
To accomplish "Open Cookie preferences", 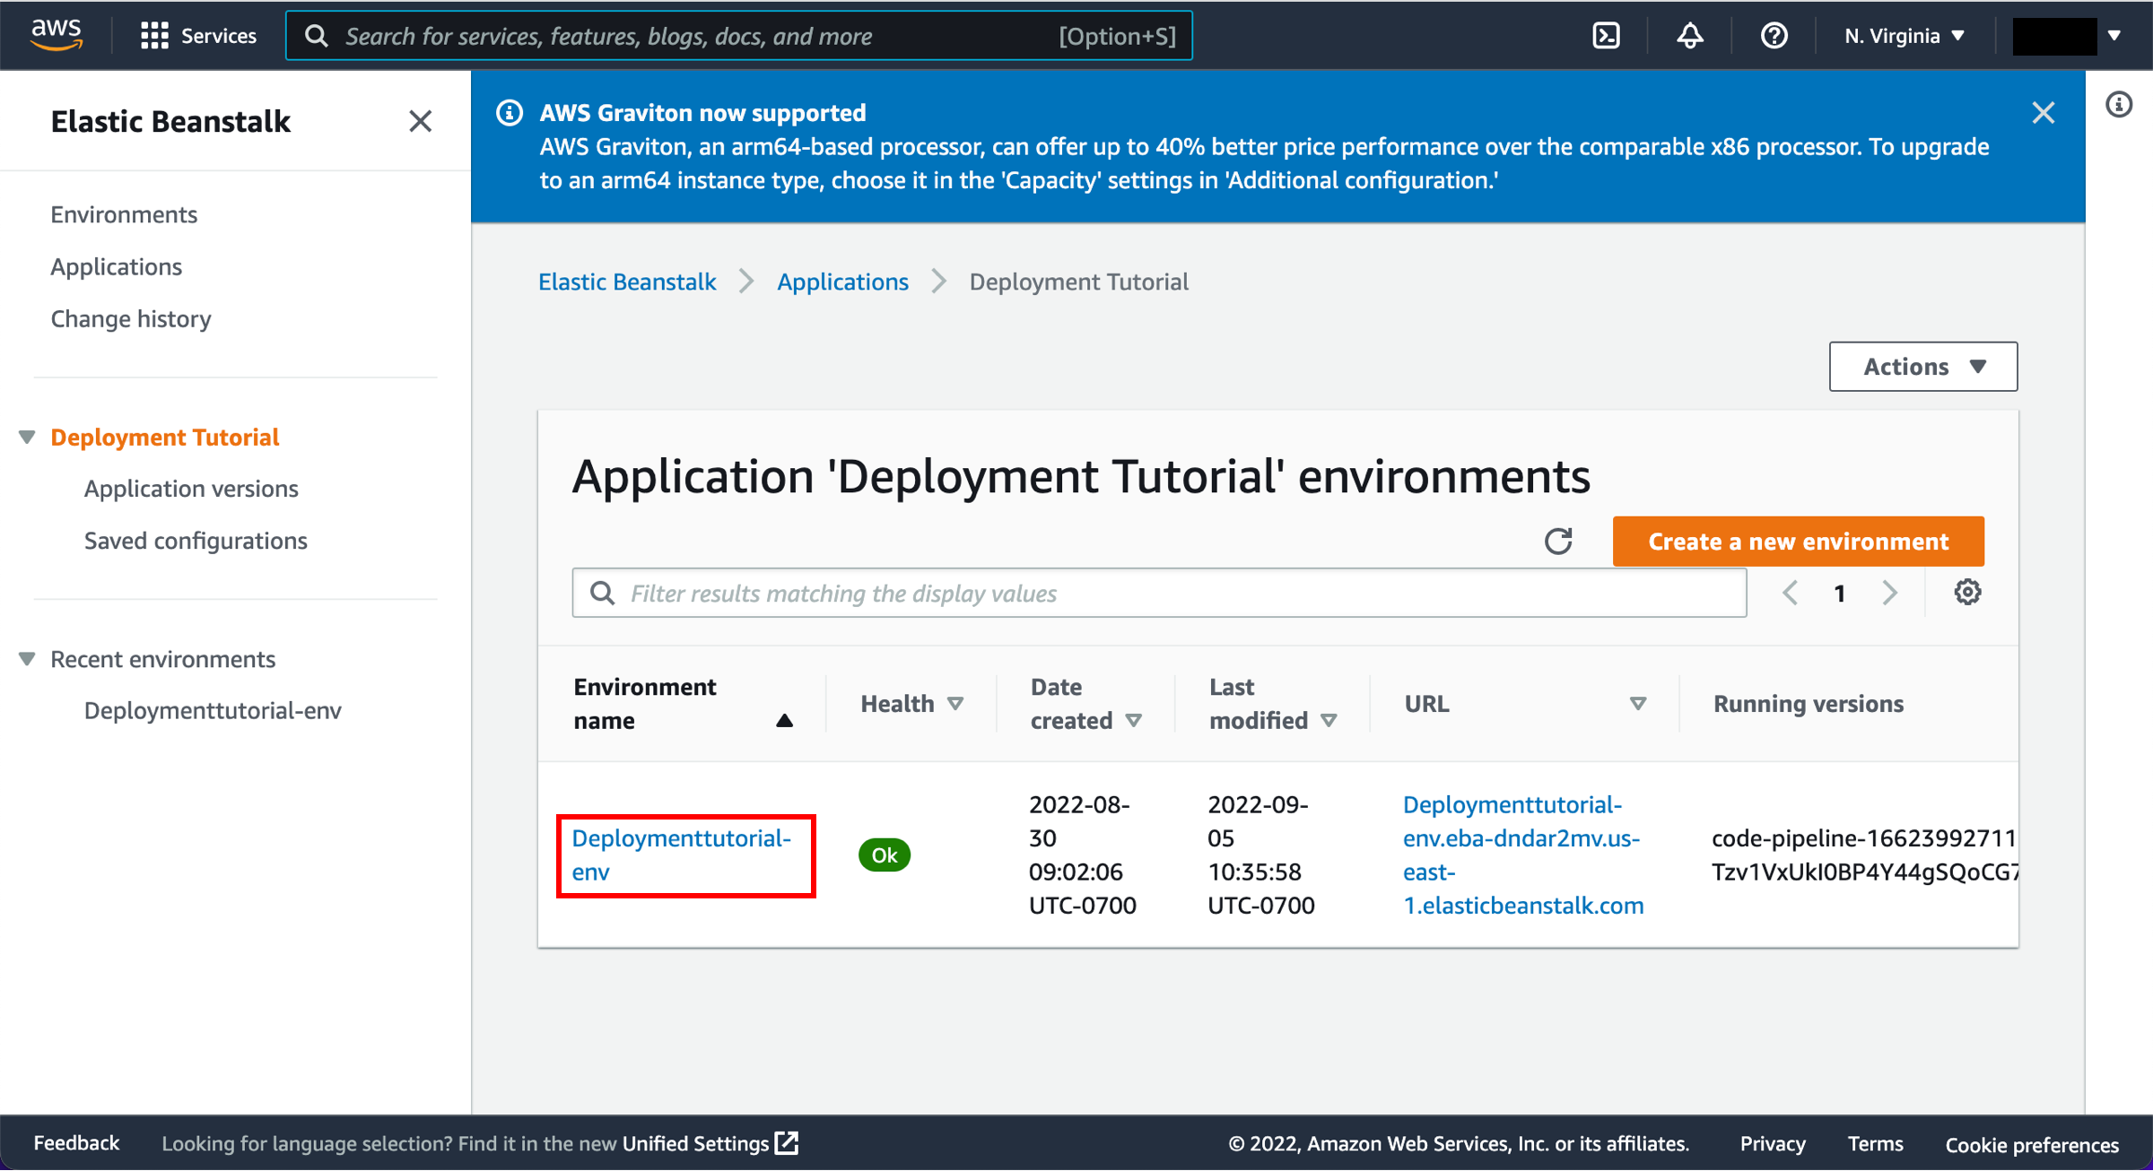I will click(2032, 1144).
